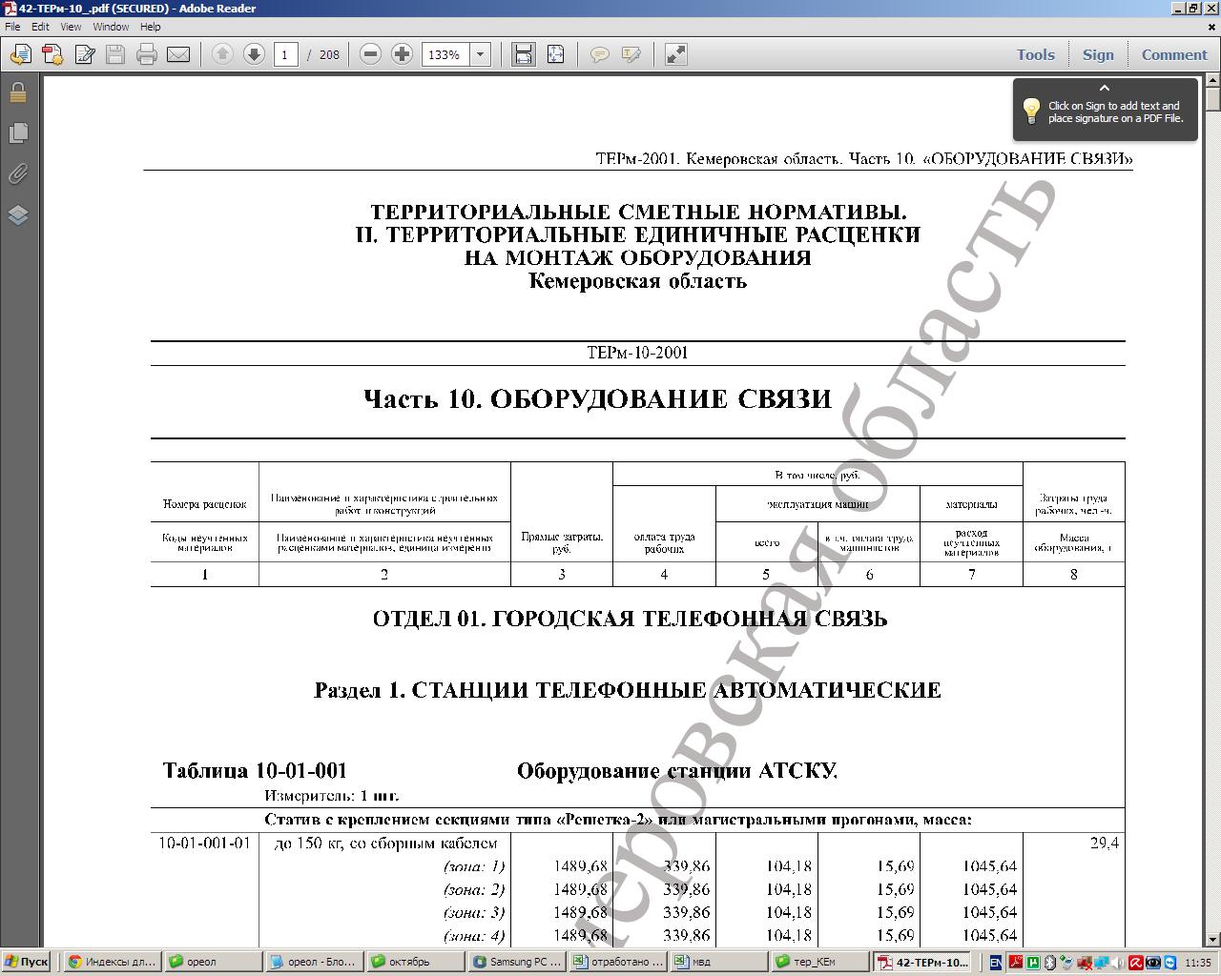Switch to the 'мвд' Excel taskbar window
The height and width of the screenshot is (976, 1221).
tap(720, 962)
